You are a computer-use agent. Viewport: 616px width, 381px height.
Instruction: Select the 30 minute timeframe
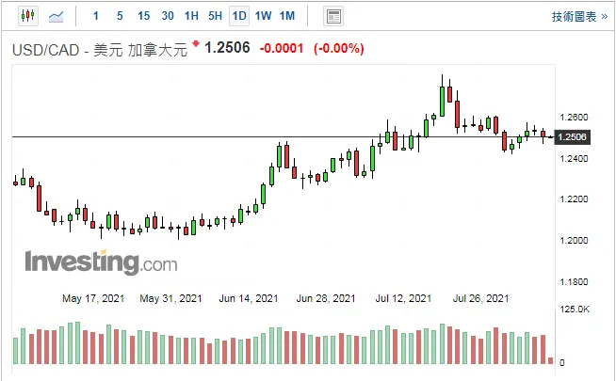tap(168, 16)
